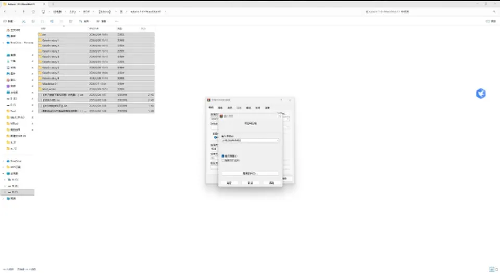Screen dimensions: 500x273
Task: Click the question mark in the archive dialog title bar
Action: click(x=281, y=100)
